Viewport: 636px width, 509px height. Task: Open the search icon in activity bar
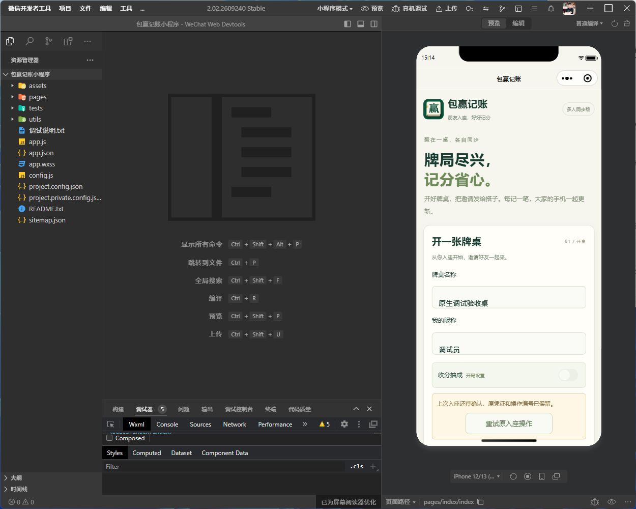click(30, 41)
